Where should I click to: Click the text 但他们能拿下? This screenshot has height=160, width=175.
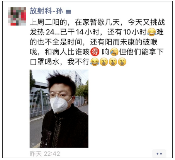(x=141, y=52)
